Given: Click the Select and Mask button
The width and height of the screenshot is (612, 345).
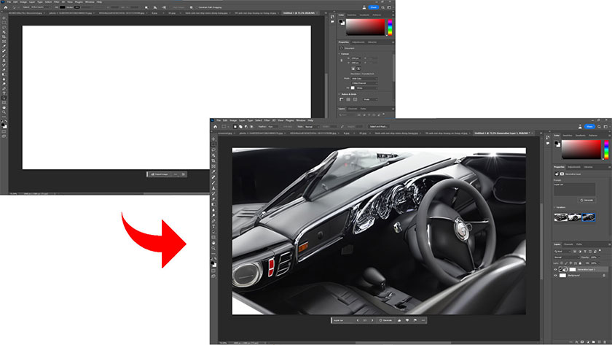Looking at the screenshot, I should click(x=378, y=127).
